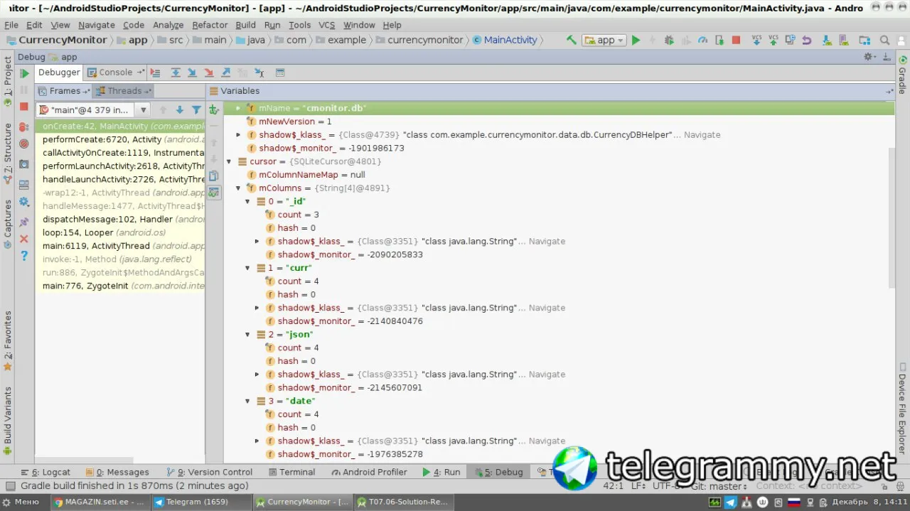Select the Frames tab

(x=65, y=91)
